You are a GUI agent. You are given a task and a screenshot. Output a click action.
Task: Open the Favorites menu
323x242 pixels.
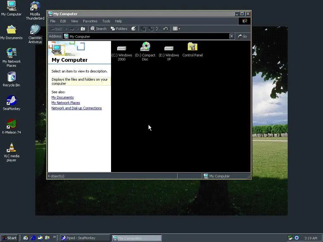click(90, 21)
